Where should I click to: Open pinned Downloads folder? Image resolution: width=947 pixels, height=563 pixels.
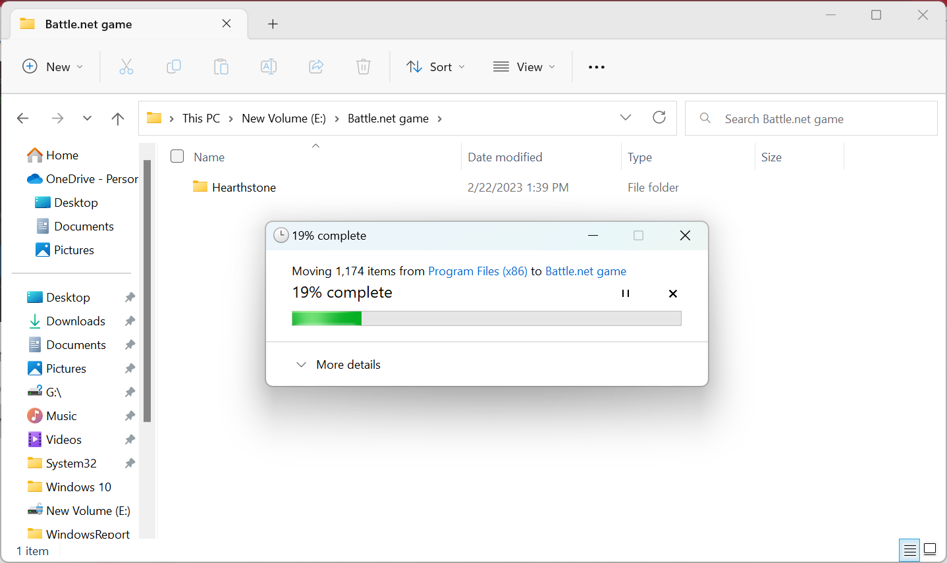(66, 321)
